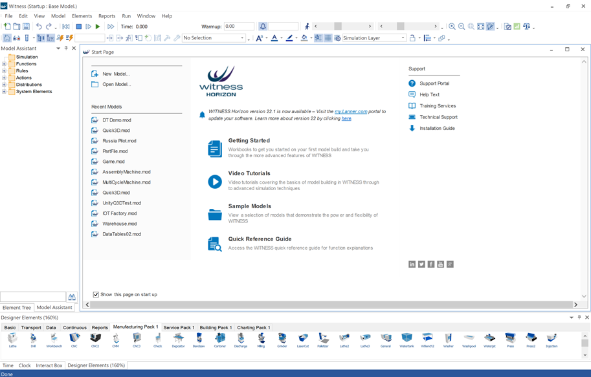Undo the last action
The height and width of the screenshot is (377, 591).
point(39,27)
